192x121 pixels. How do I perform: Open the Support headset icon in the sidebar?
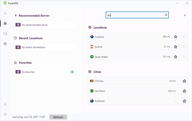pyautogui.click(x=5, y=34)
